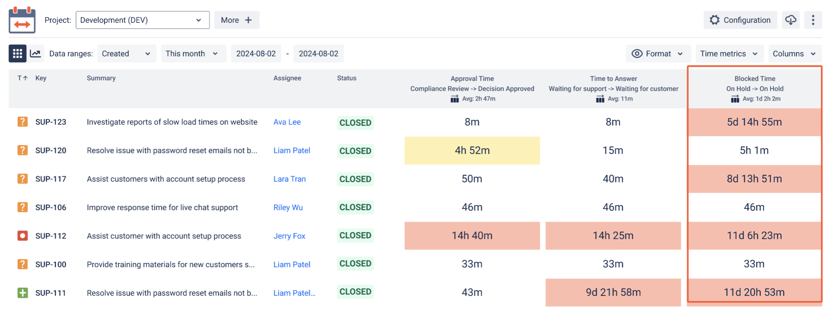Click the end date field after the dash
Image resolution: width=829 pixels, height=309 pixels.
coord(318,54)
